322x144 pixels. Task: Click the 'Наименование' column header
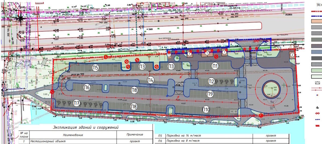pyautogui.click(x=73, y=135)
